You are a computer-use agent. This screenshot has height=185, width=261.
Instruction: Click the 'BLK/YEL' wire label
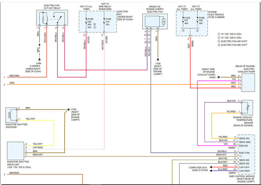coord(223,158)
